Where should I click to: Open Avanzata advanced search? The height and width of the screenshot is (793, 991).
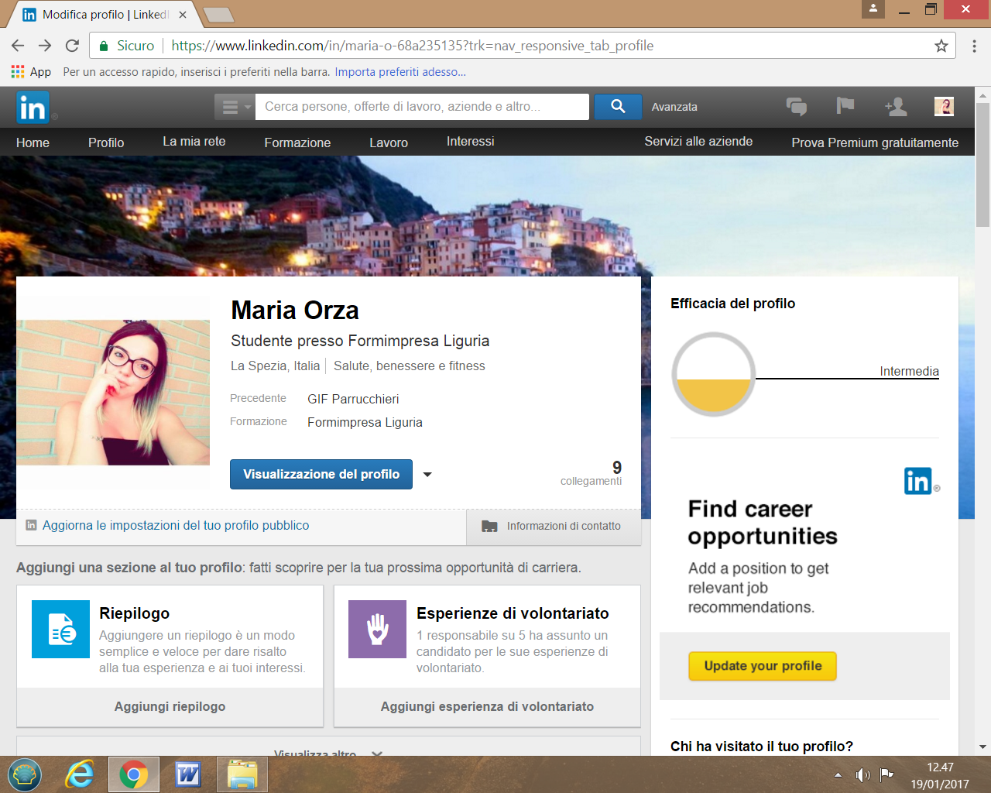click(x=674, y=107)
